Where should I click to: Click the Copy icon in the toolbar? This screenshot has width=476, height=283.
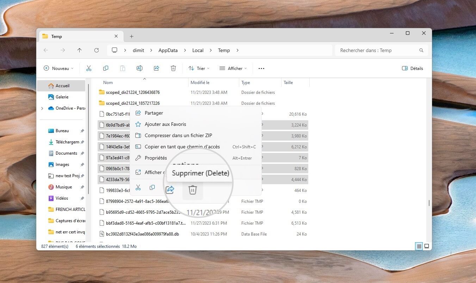pos(106,69)
